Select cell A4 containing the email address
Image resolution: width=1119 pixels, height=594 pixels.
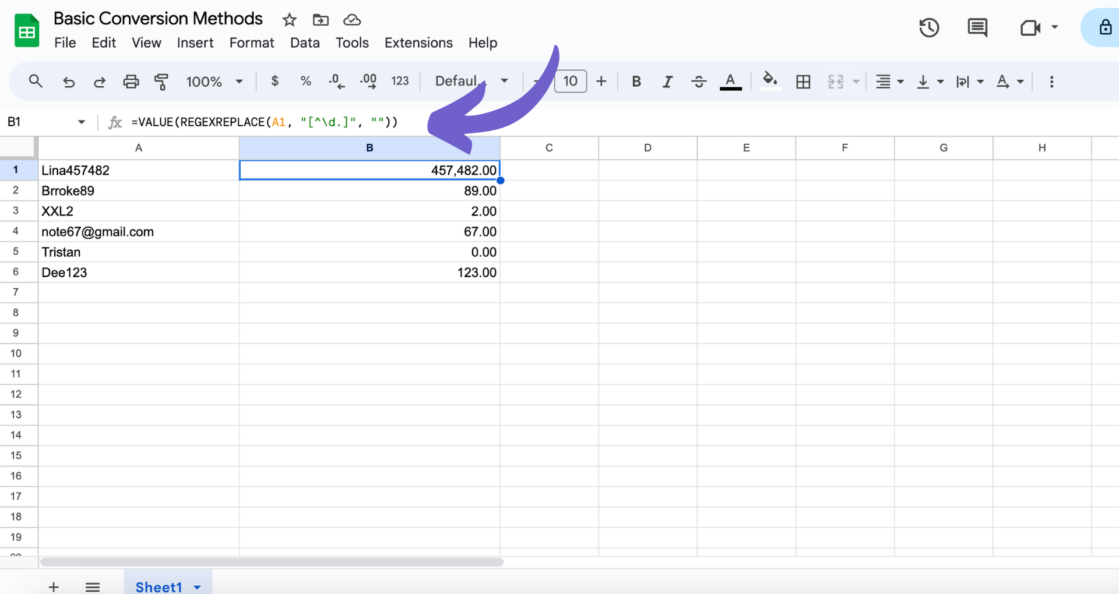138,231
